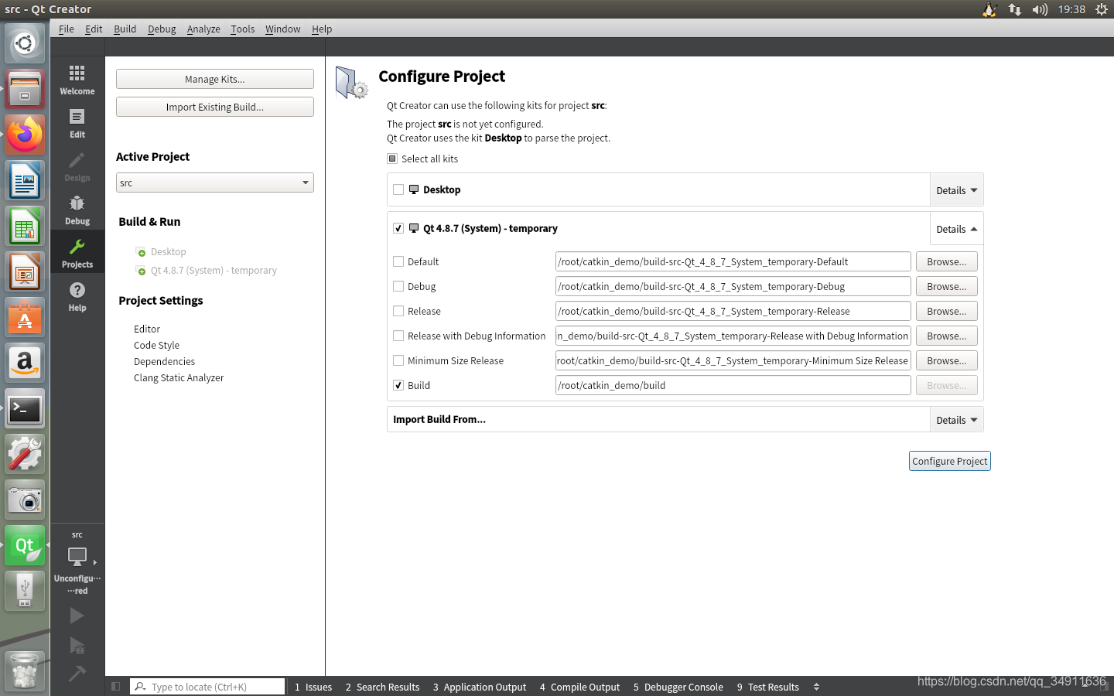1114x696 pixels.
Task: Open System Settings tools icon in dock
Action: [x=25, y=455]
